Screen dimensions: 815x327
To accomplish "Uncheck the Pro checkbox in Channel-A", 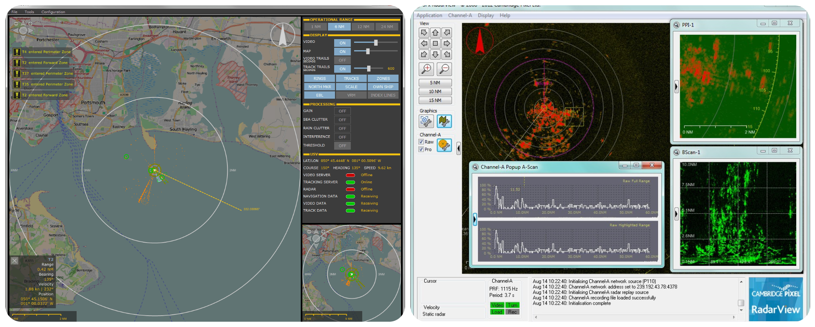I will point(421,149).
